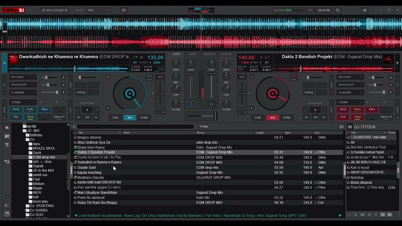Click the go back arrow icon in the browser sidebar

pos(7,162)
